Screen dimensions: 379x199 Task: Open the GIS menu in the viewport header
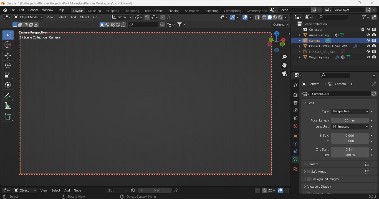click(x=96, y=17)
